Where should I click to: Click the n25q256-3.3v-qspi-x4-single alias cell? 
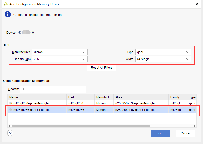click(141, 103)
